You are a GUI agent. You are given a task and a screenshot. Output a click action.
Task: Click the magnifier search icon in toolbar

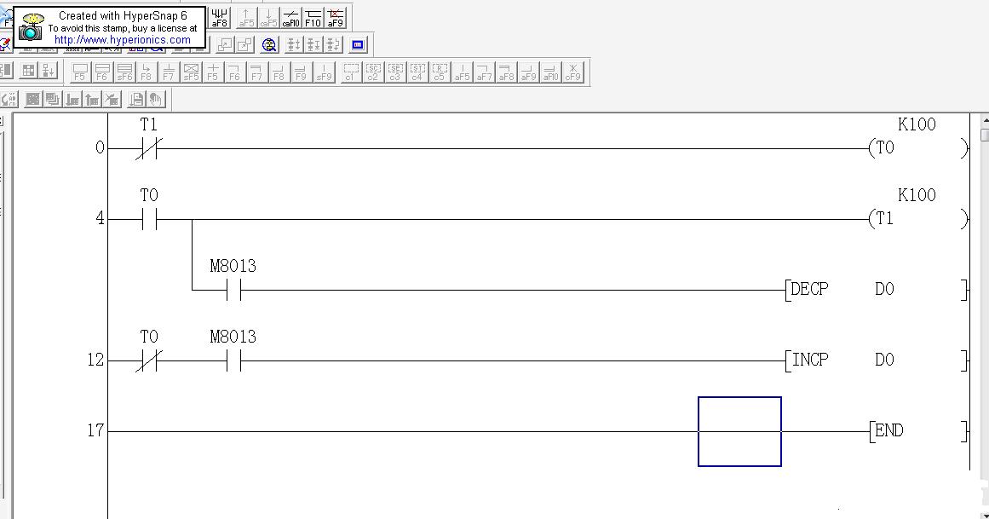tap(270, 44)
